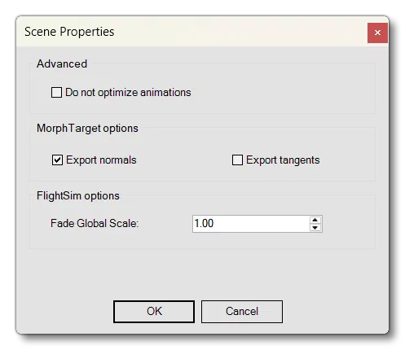Click the FlightSim options group label
405x350 pixels.
pyautogui.click(x=78, y=195)
